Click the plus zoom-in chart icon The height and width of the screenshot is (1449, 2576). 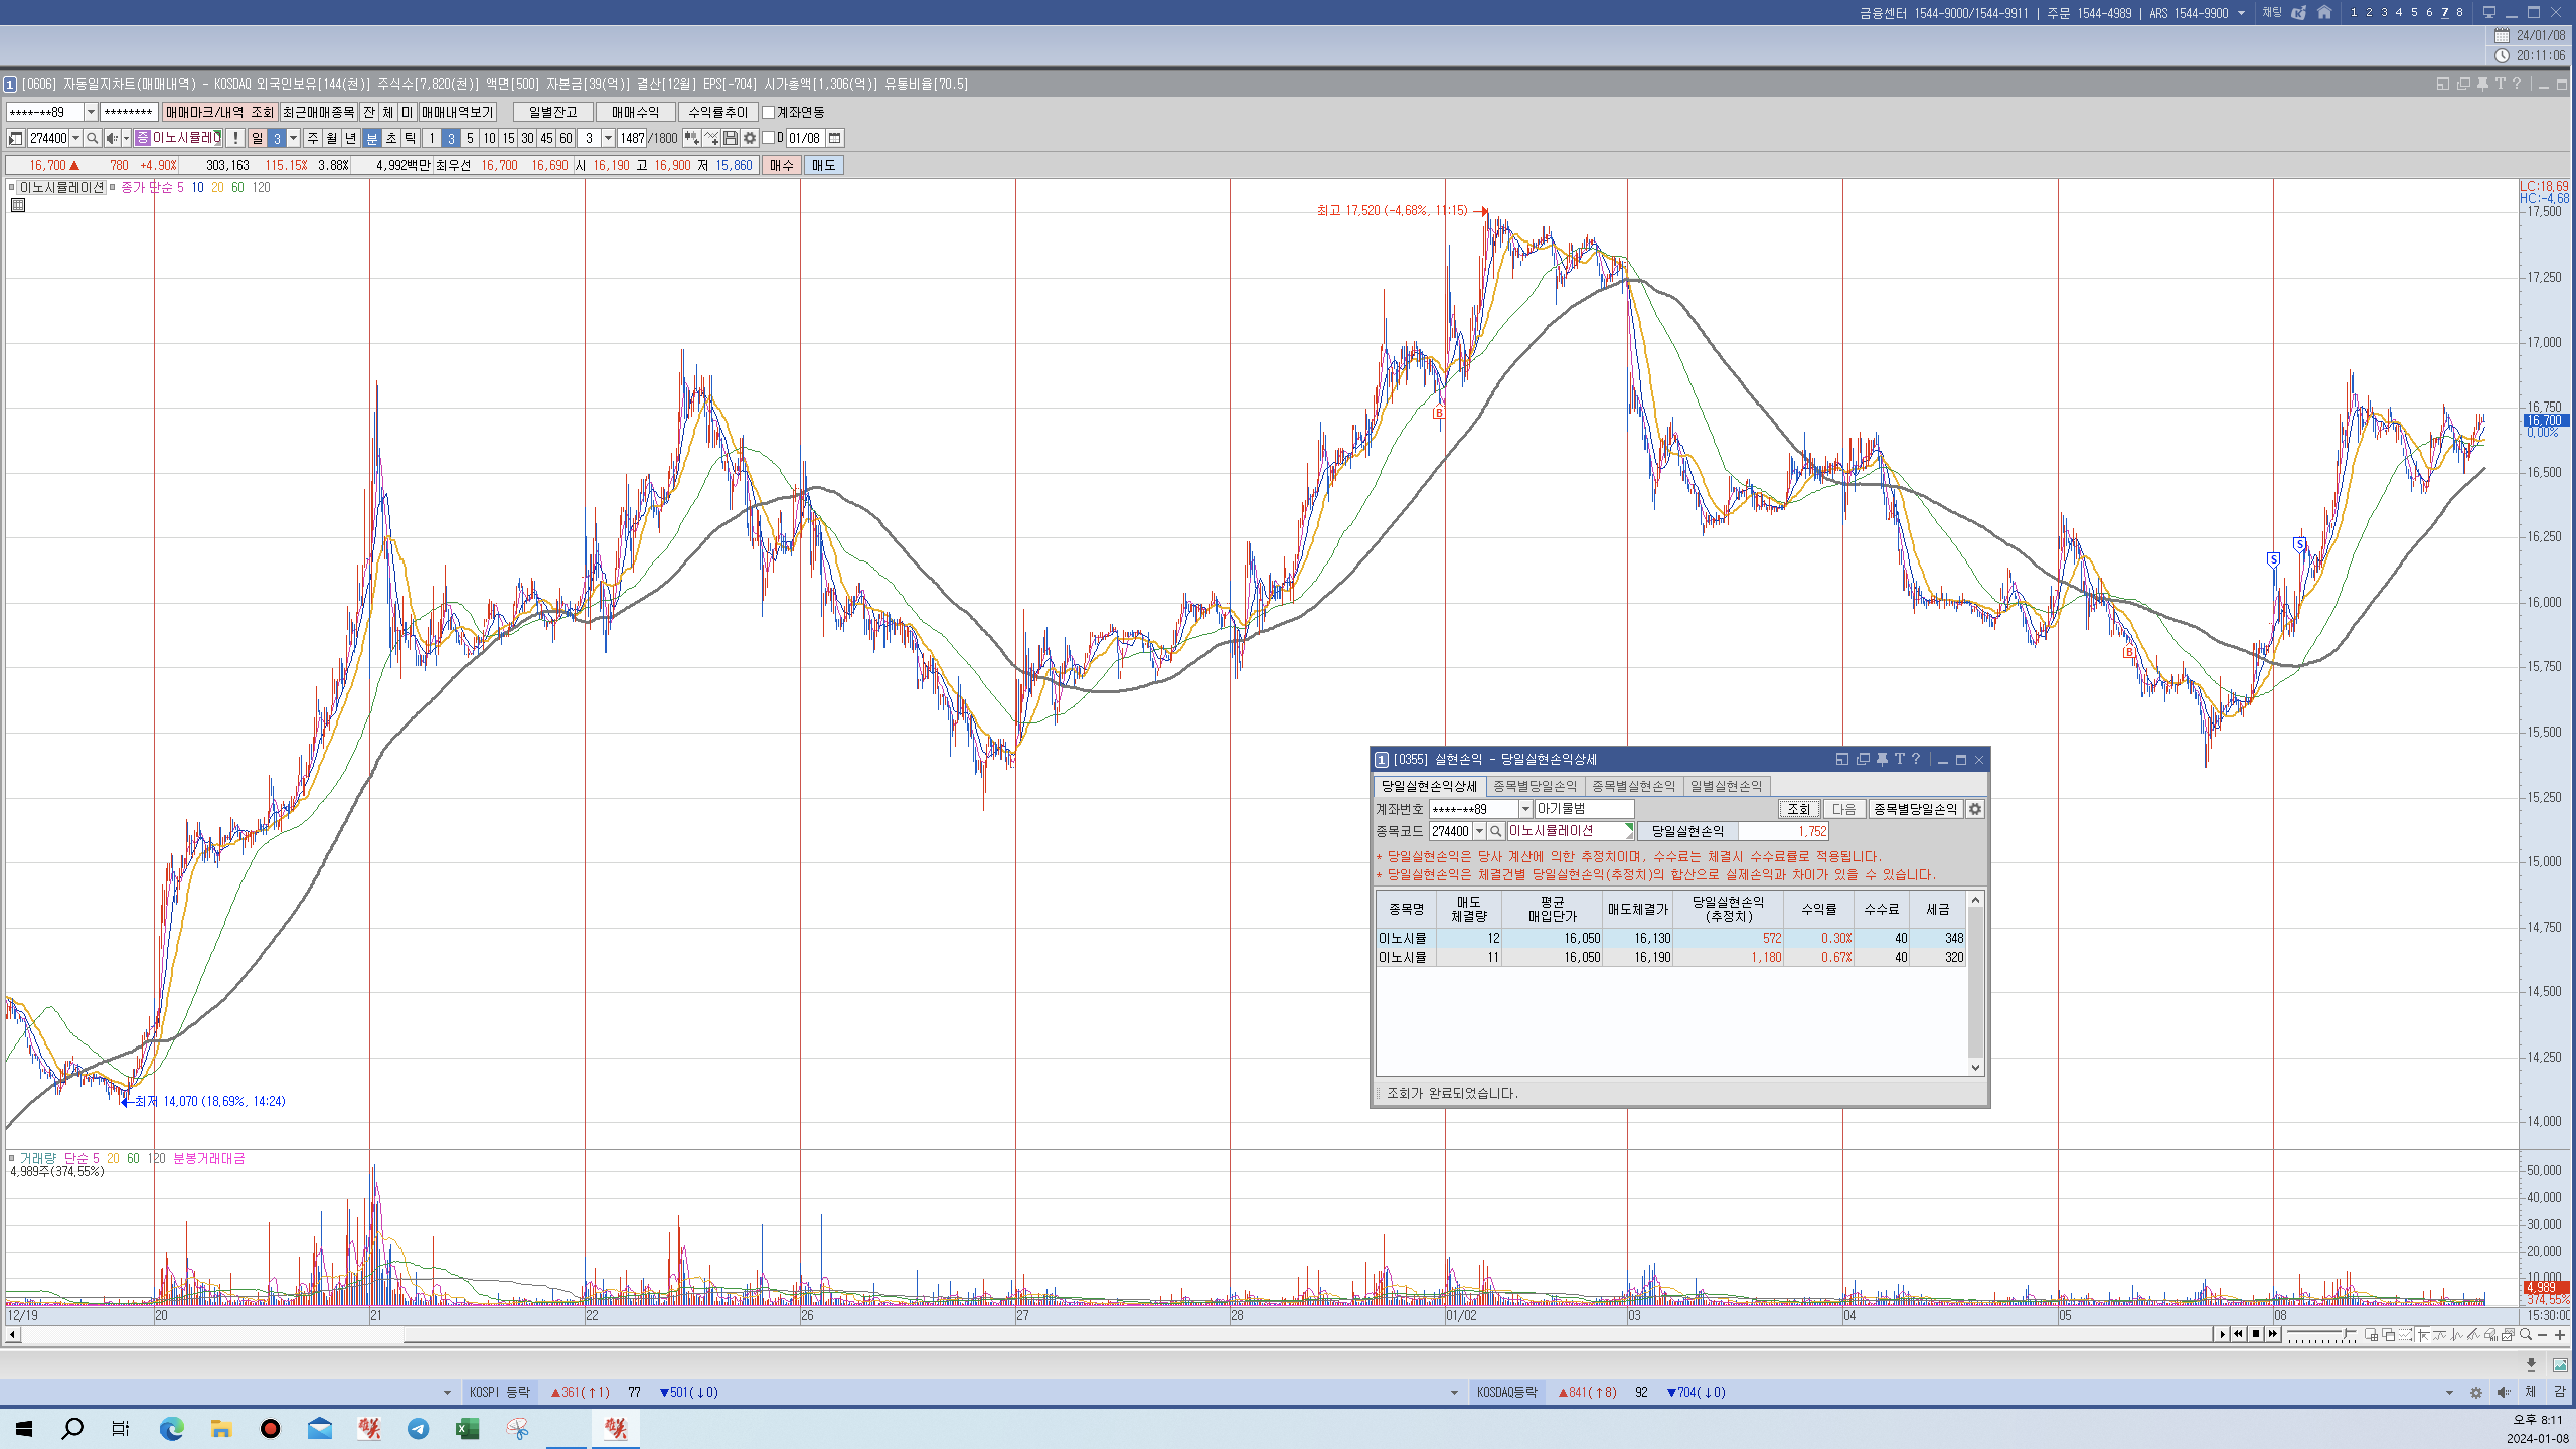(x=2560, y=1335)
